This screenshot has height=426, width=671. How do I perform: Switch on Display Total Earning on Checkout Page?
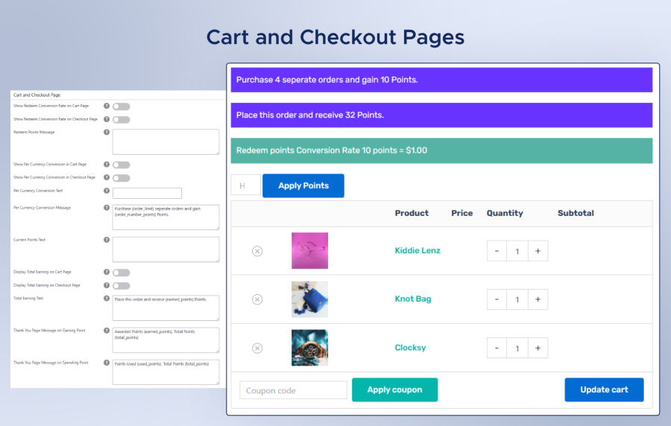pos(121,286)
